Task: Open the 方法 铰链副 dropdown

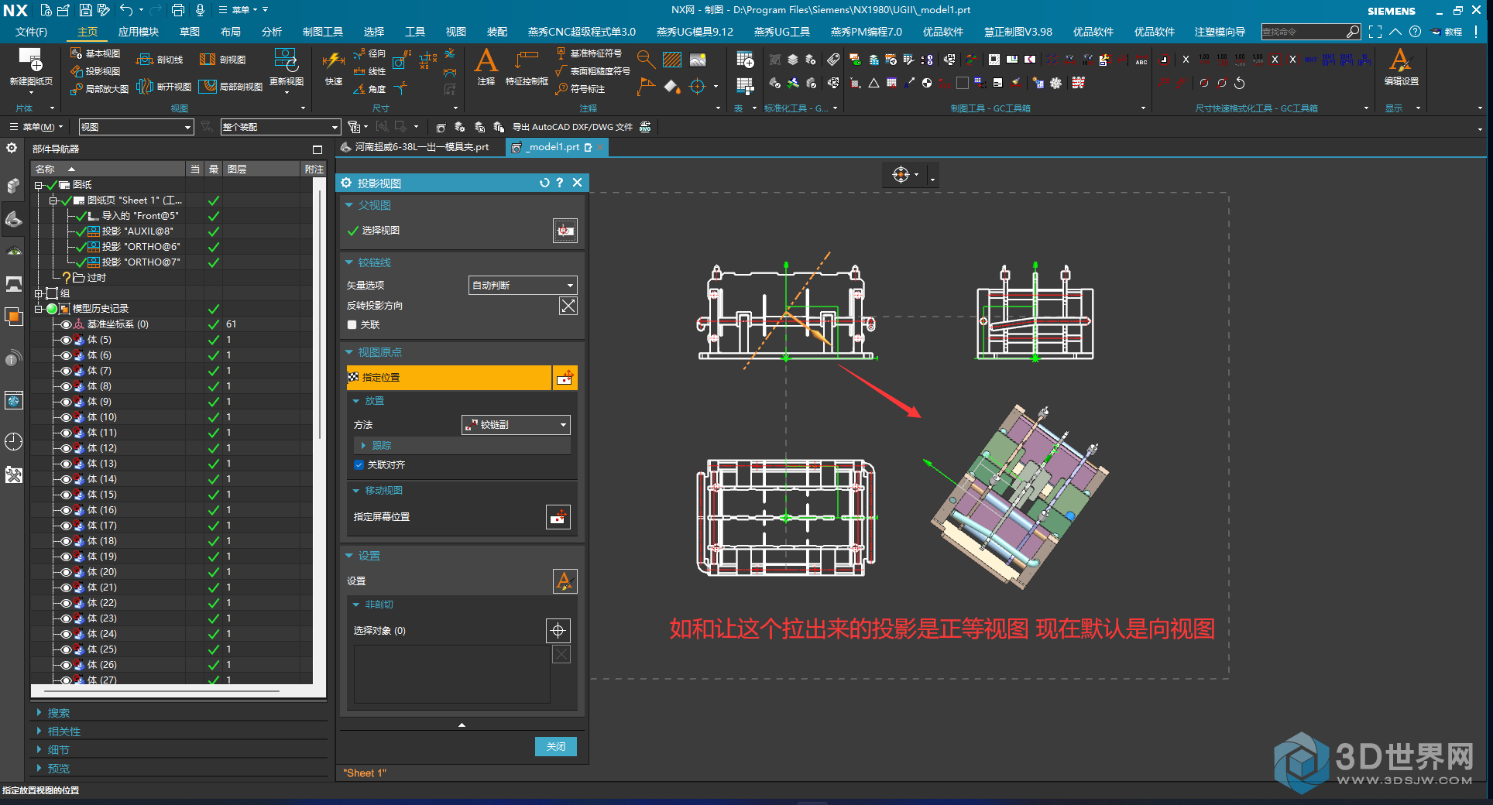Action: pyautogui.click(x=516, y=425)
